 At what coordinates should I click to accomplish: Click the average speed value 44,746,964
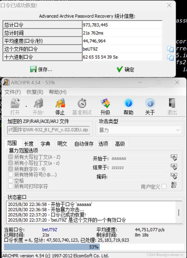click(x=94, y=41)
